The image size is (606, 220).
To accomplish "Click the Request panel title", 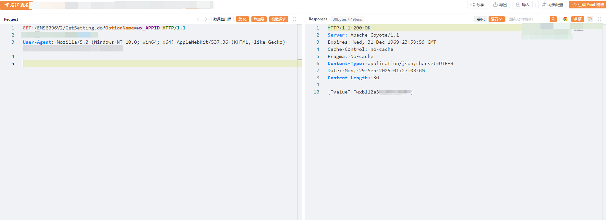I will coord(11,19).
